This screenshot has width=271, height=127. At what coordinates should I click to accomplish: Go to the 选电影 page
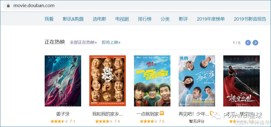(x=100, y=19)
